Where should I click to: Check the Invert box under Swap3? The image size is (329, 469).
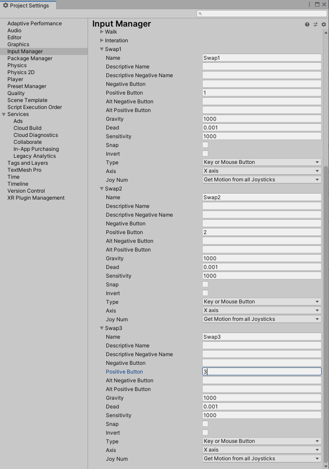tap(205, 432)
